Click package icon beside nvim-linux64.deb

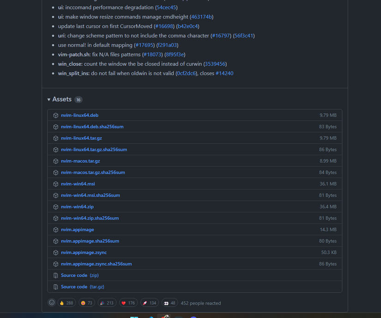click(55, 115)
